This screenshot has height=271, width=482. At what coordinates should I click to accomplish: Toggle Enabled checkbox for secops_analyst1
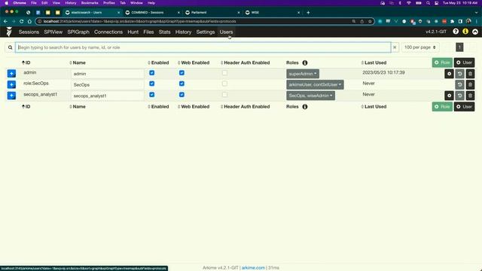pos(152,95)
